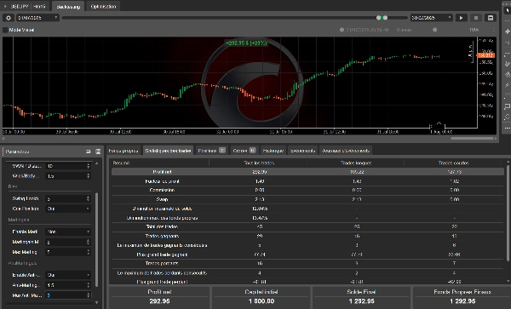The height and width of the screenshot is (309, 511).
Task: Click the Tous les trades column header
Action: pyautogui.click(x=259, y=163)
